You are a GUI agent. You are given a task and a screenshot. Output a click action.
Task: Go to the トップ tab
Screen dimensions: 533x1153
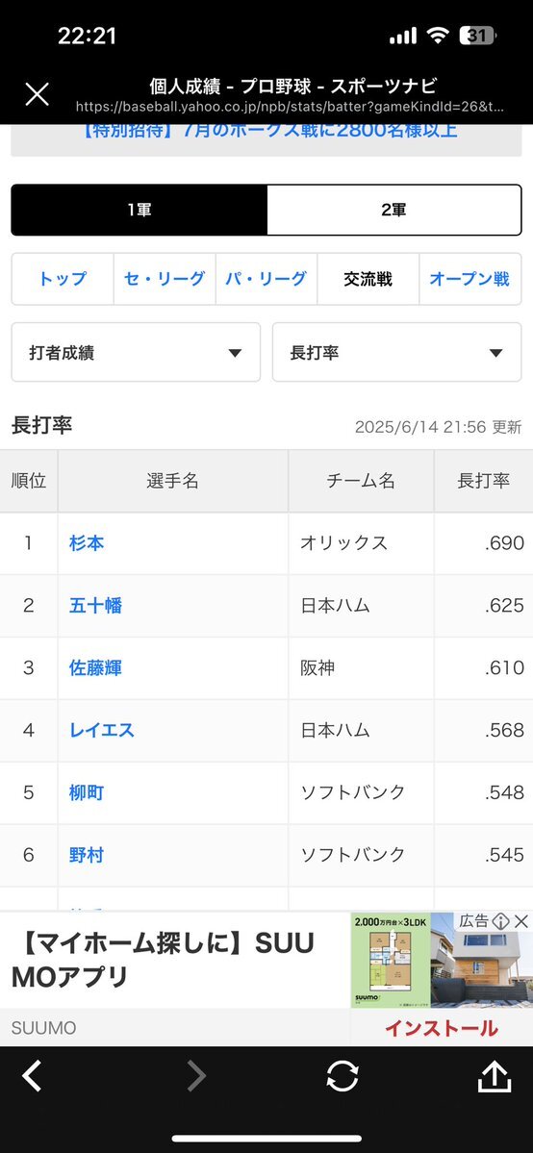coord(63,279)
